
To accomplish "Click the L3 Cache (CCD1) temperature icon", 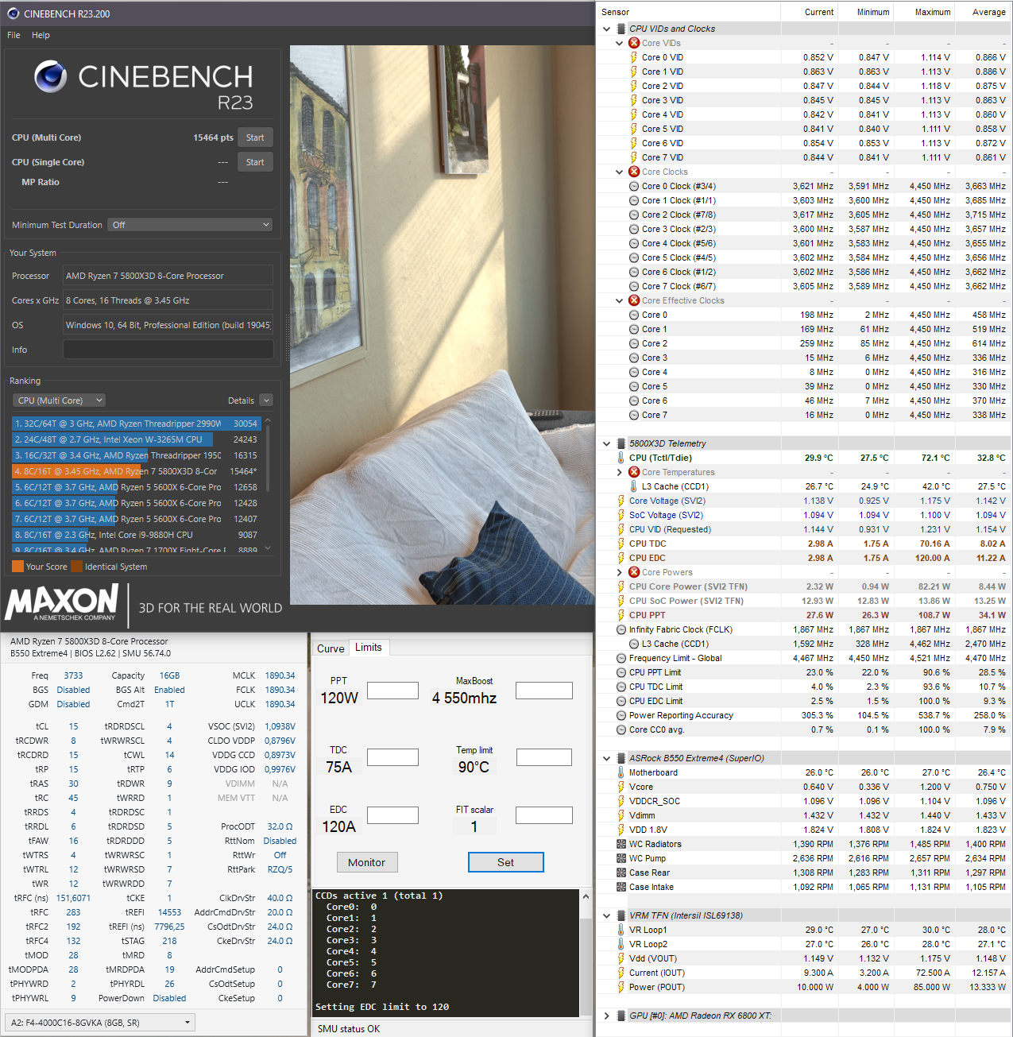I will pos(634,486).
